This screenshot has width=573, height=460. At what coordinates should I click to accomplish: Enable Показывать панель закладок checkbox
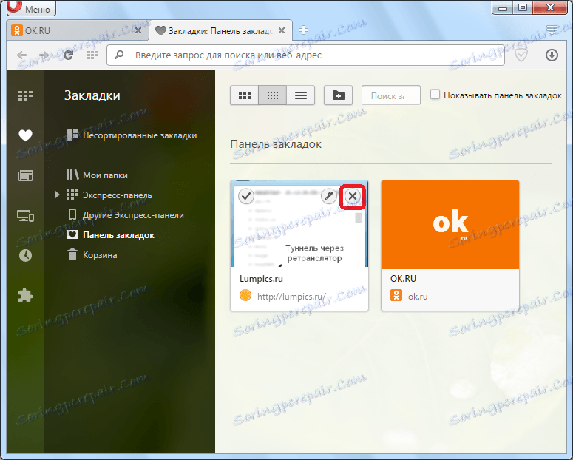tap(435, 95)
